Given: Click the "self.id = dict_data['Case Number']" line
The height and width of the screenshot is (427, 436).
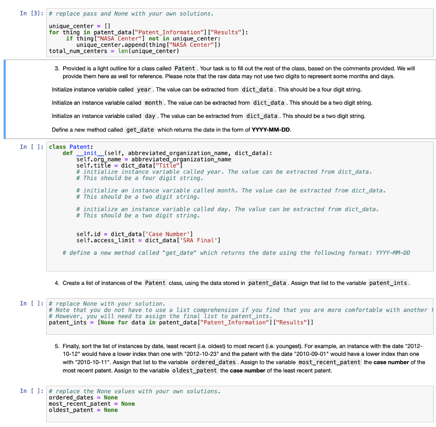Looking at the screenshot, I should tap(135, 234).
